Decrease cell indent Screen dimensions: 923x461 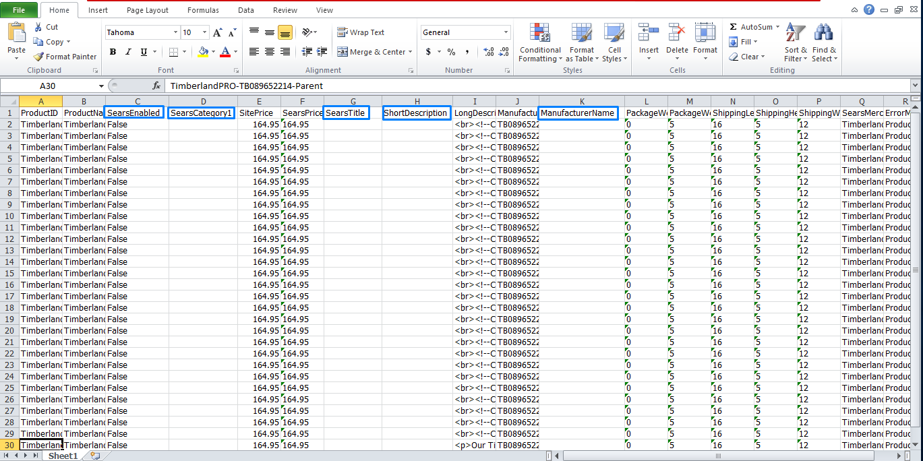point(307,52)
